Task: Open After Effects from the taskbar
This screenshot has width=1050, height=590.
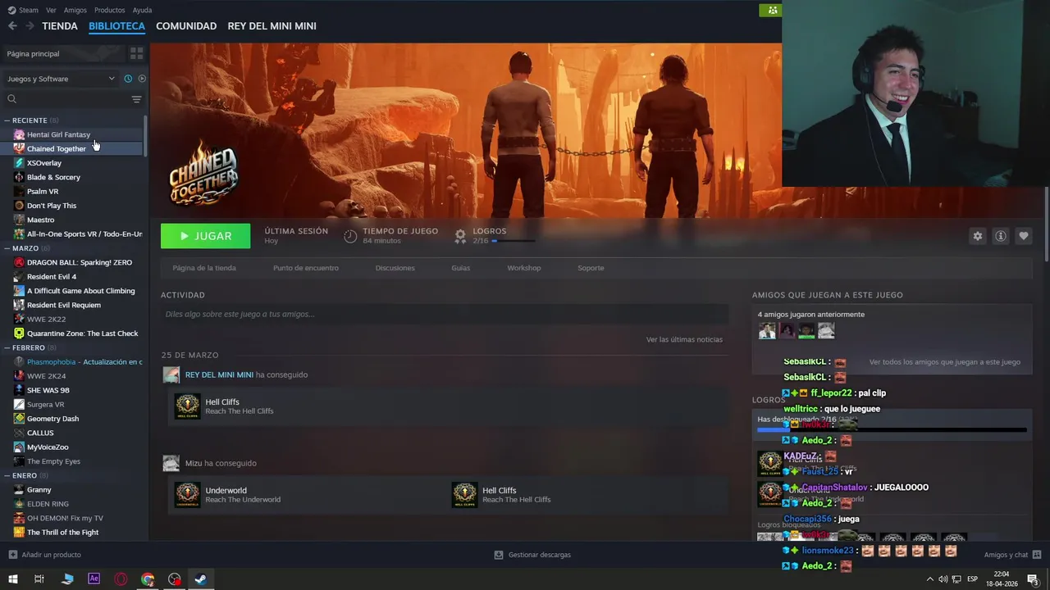Action: 94,579
